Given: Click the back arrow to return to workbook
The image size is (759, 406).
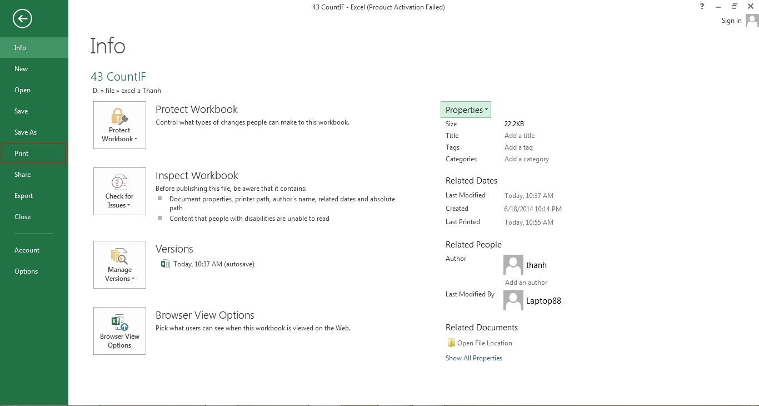Looking at the screenshot, I should point(22,19).
